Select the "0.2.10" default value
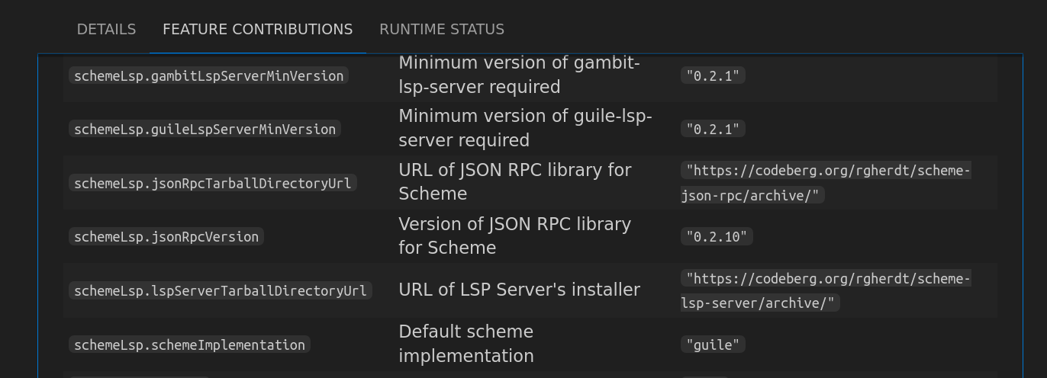The height and width of the screenshot is (378, 1047). [717, 236]
